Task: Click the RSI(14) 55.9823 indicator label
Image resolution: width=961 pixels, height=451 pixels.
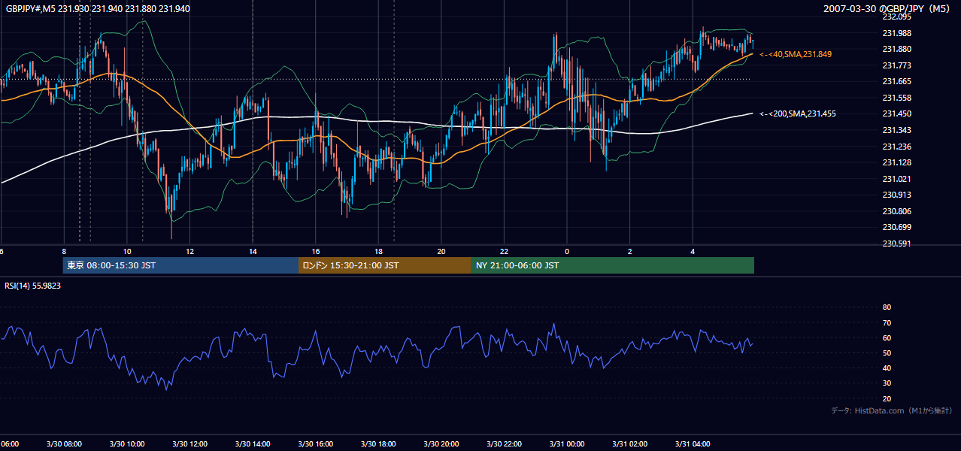Action: (x=33, y=286)
